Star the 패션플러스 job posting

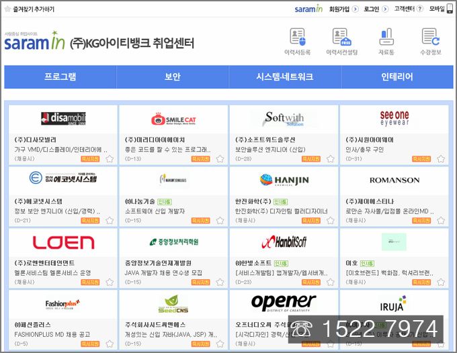[x=110, y=344]
